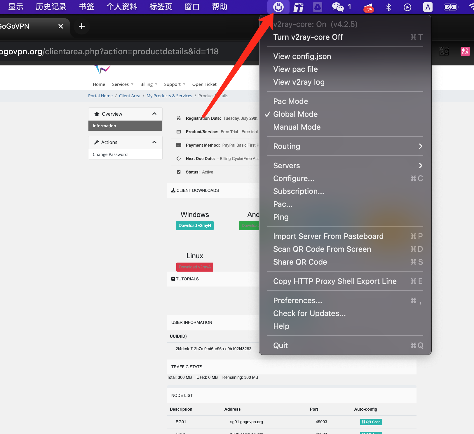Open the Support dropdown in navigation
474x434 pixels.
[175, 84]
